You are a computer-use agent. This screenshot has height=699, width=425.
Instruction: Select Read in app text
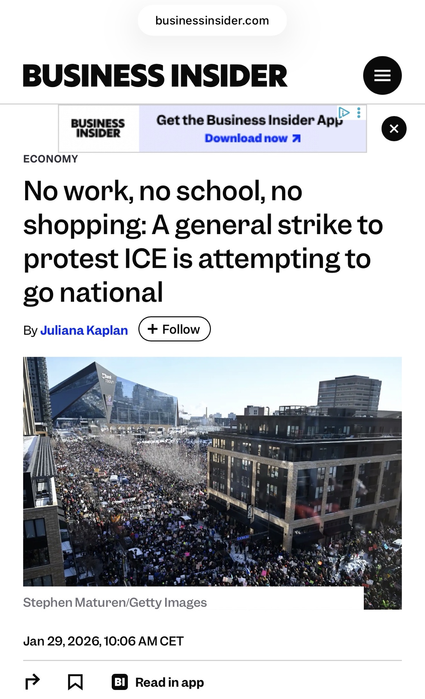[170, 682]
